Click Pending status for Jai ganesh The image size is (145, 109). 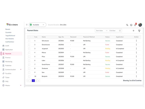point(108,49)
